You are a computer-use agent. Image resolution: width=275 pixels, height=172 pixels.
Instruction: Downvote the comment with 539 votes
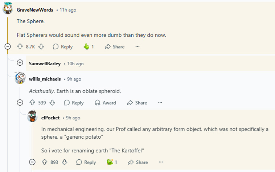click(52, 103)
